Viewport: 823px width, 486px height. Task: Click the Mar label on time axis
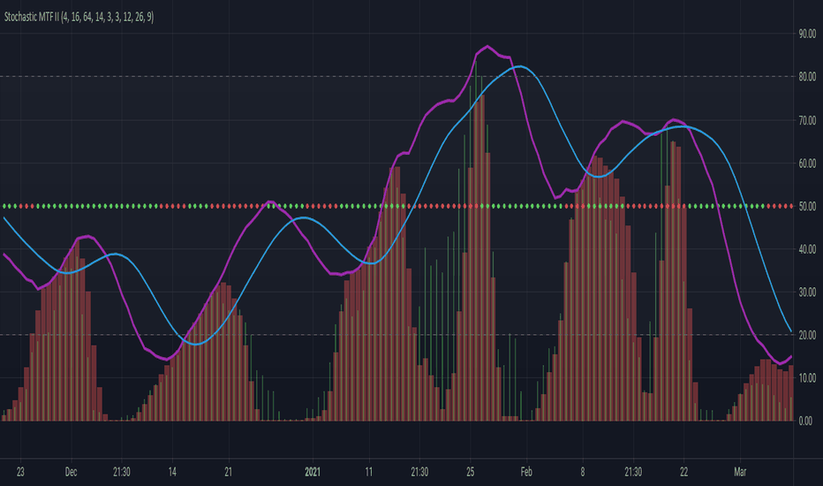(740, 472)
